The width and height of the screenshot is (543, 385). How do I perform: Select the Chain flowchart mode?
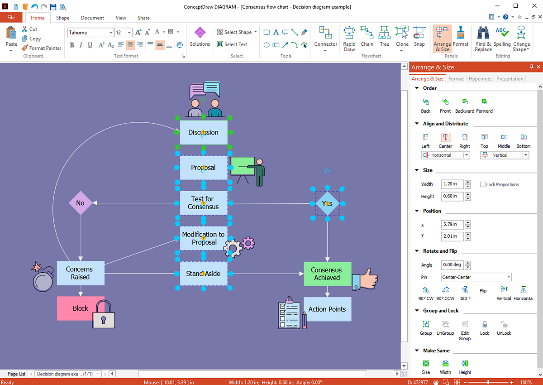[x=367, y=37]
